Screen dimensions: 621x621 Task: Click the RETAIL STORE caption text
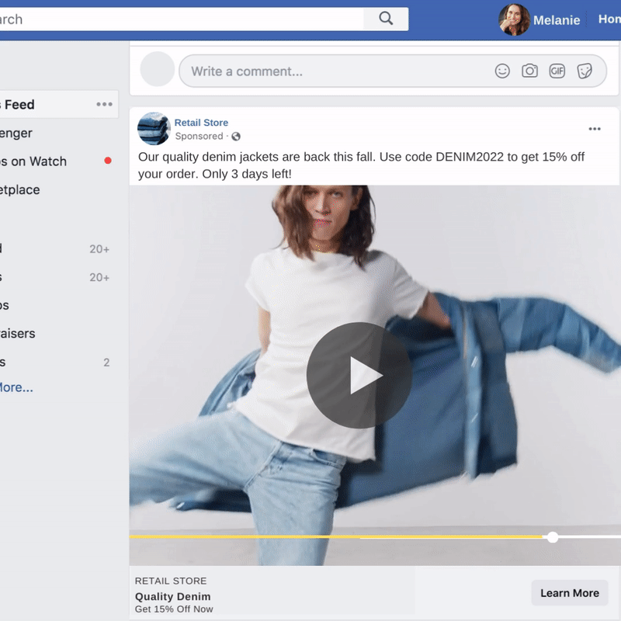(x=171, y=581)
